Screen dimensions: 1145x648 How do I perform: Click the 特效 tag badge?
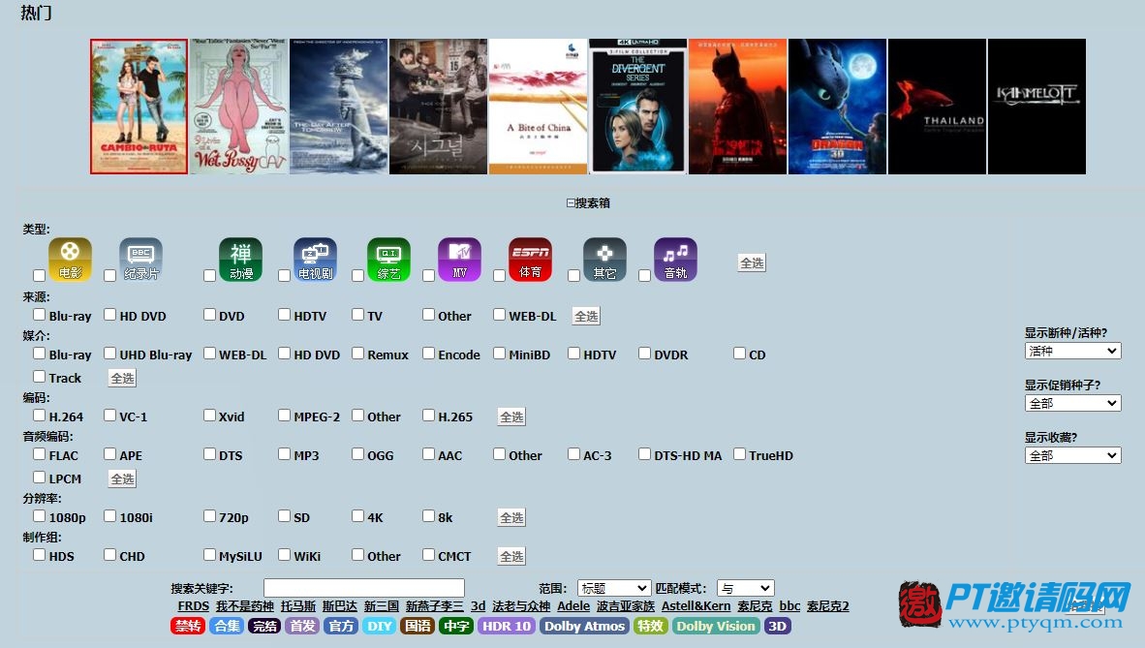pyautogui.click(x=651, y=626)
